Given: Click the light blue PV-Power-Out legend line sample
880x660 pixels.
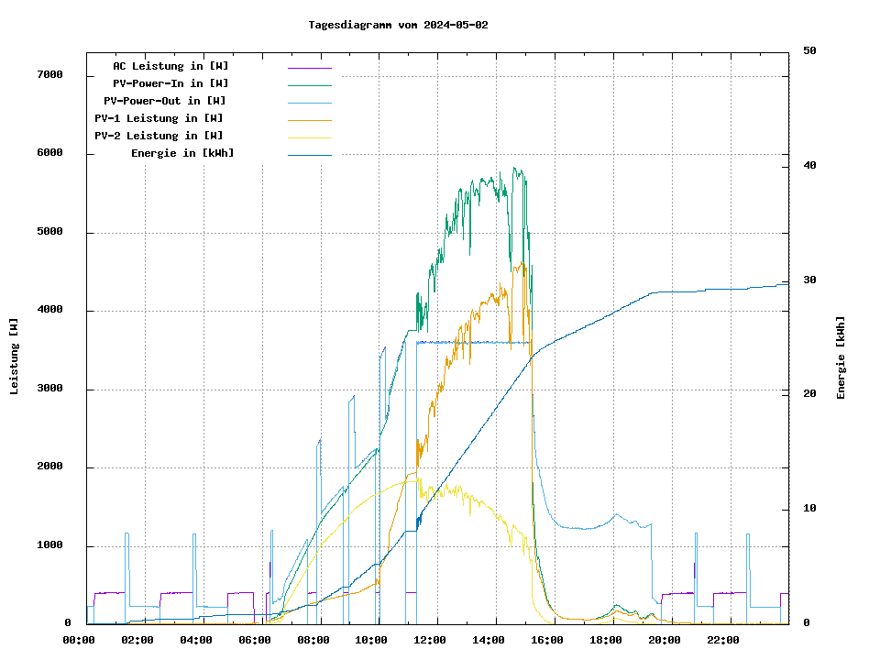Looking at the screenshot, I should tap(309, 103).
